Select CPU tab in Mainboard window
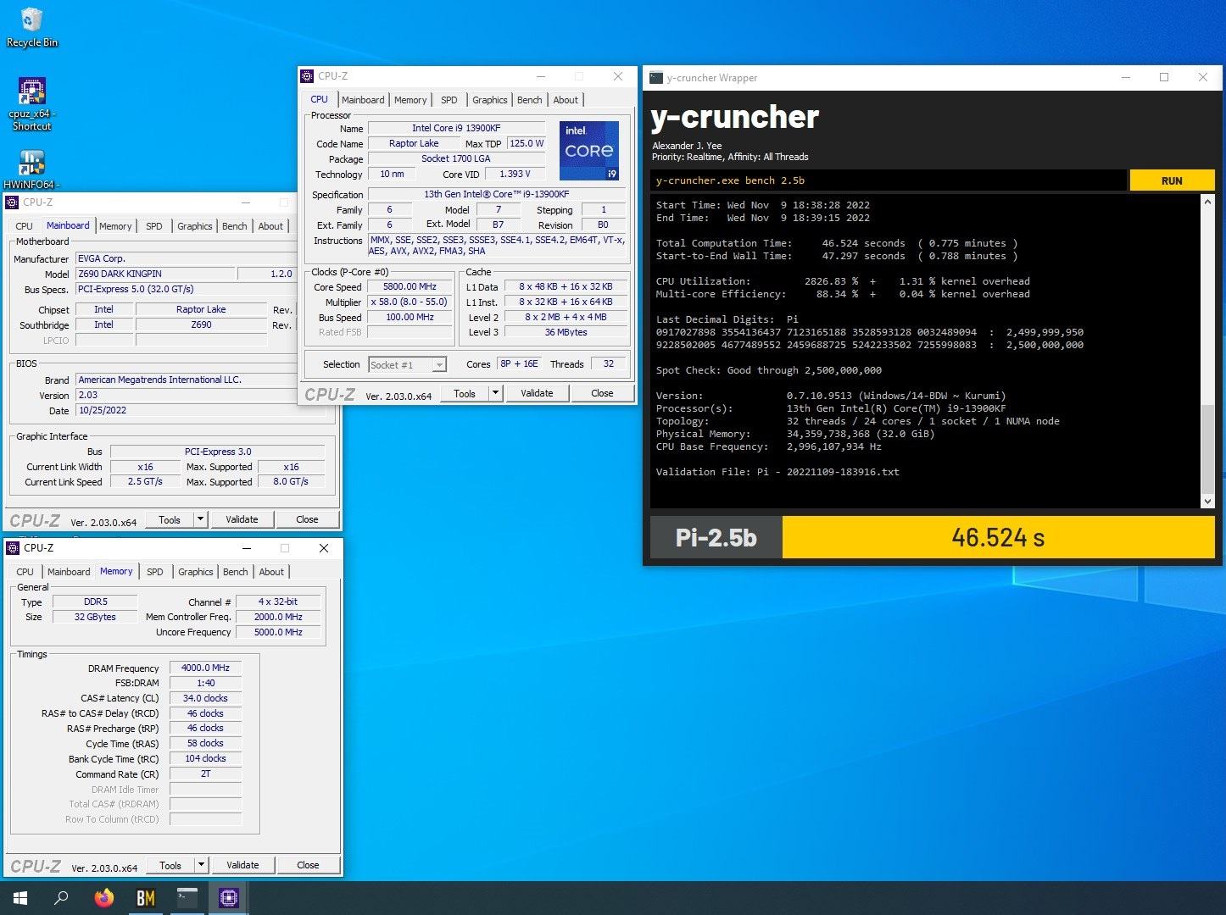Viewport: 1226px width, 915px height. click(x=25, y=226)
